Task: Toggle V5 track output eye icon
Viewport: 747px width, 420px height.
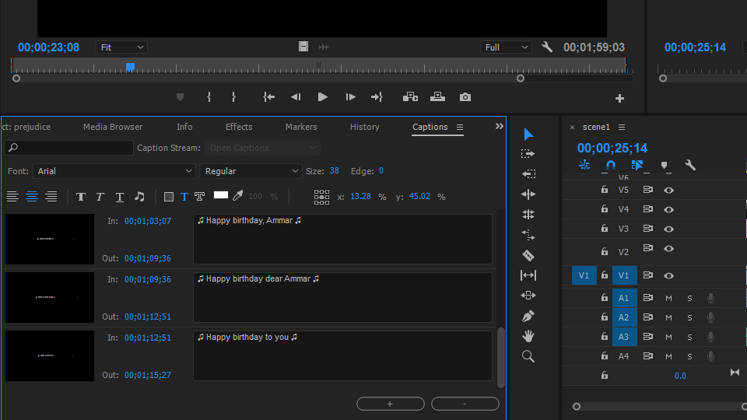Action: coord(668,190)
